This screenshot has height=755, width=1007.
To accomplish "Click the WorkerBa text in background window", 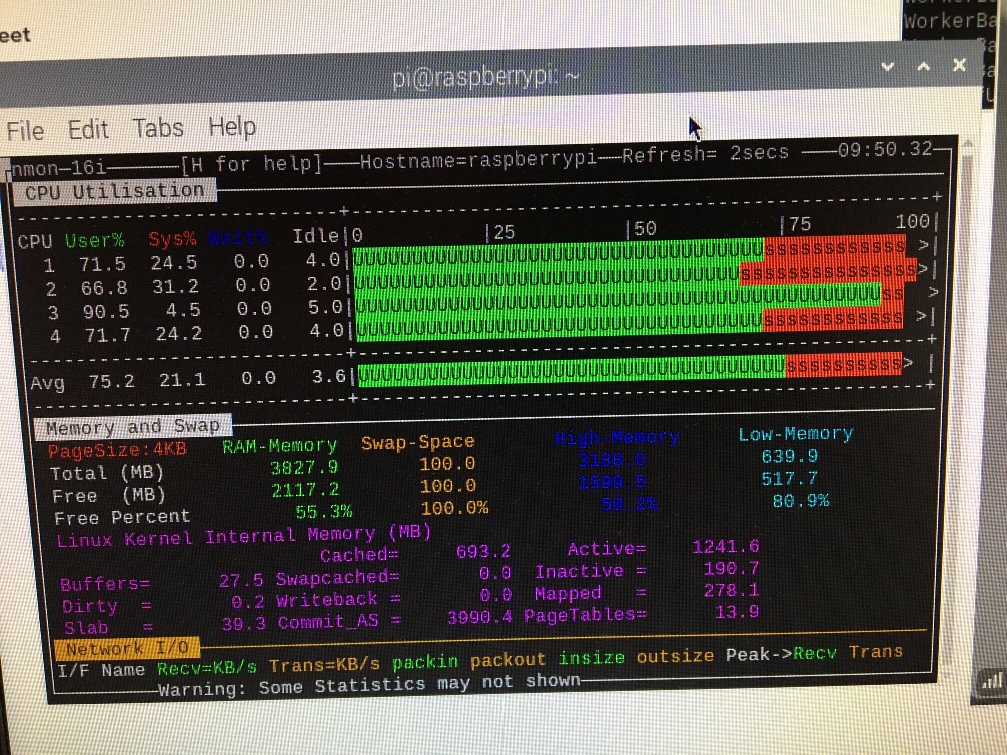I will pyautogui.click(x=949, y=21).
